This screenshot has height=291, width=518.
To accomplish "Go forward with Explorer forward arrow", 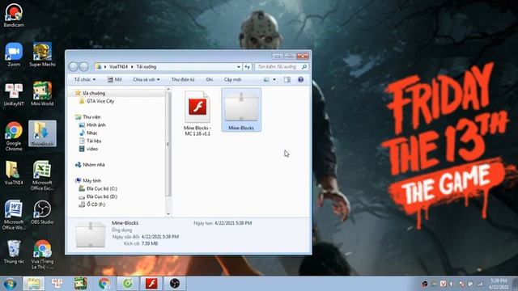I will [84, 66].
